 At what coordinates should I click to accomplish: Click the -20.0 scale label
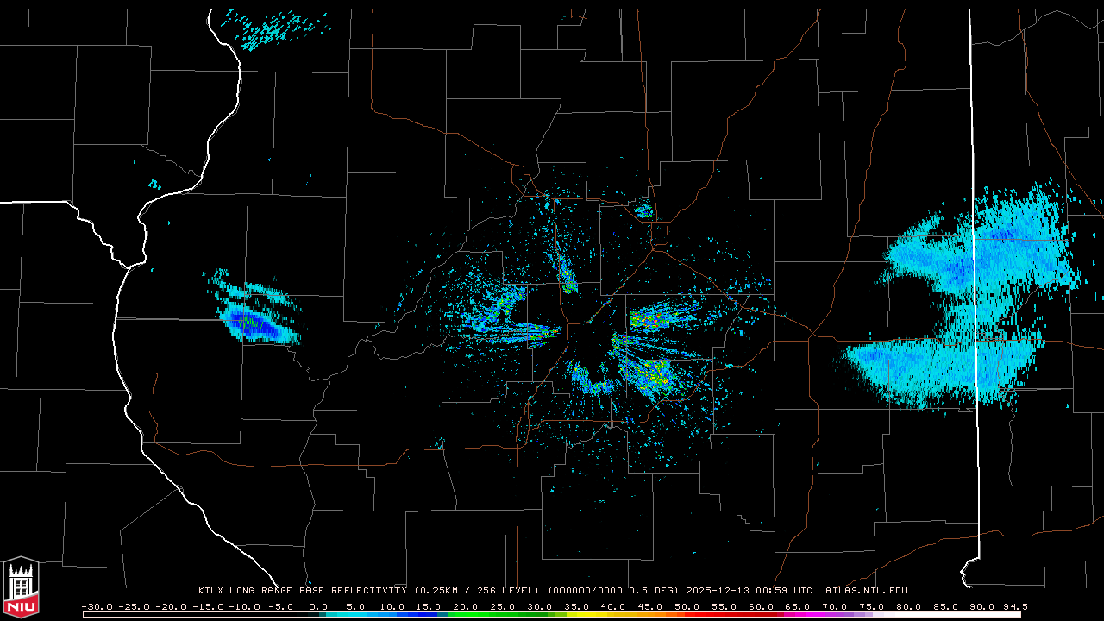[x=169, y=606]
